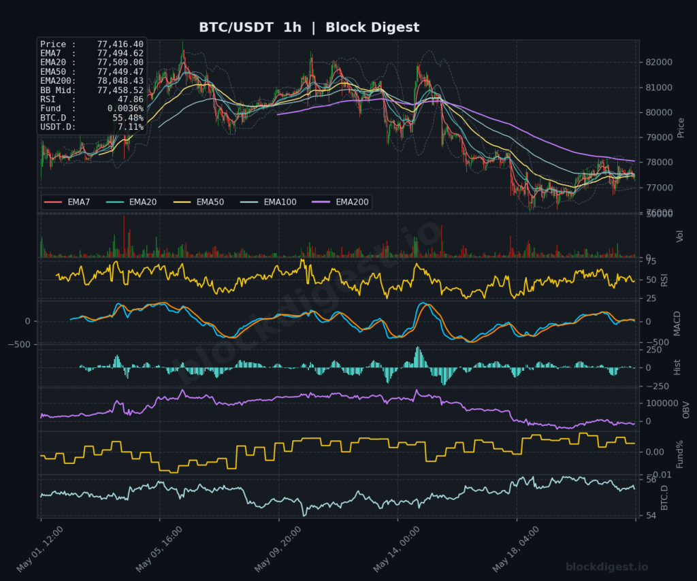The height and width of the screenshot is (581, 697).
Task: Select the EMA200 78,048.43 info box row
Action: (x=92, y=81)
